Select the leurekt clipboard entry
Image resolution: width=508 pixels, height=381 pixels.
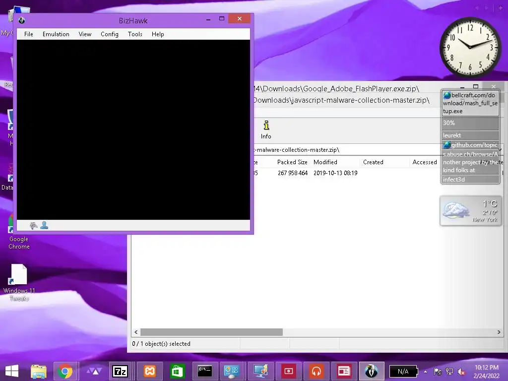(x=470, y=135)
